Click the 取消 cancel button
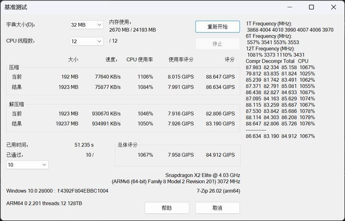Screen dimensions: 345x221 click(217, 208)
